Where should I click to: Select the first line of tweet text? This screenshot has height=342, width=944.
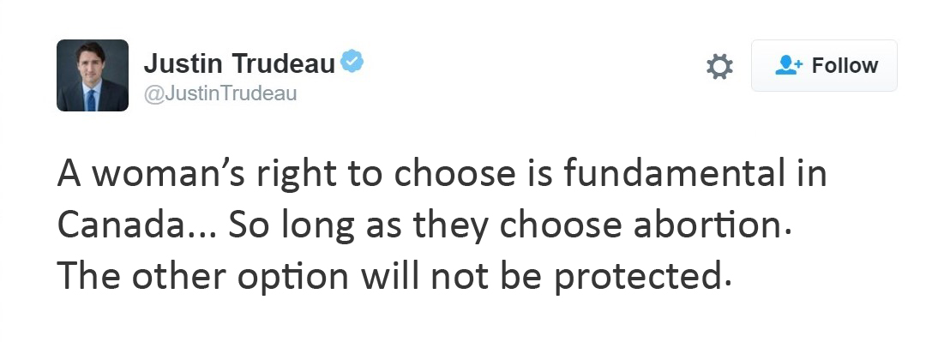[x=442, y=175]
